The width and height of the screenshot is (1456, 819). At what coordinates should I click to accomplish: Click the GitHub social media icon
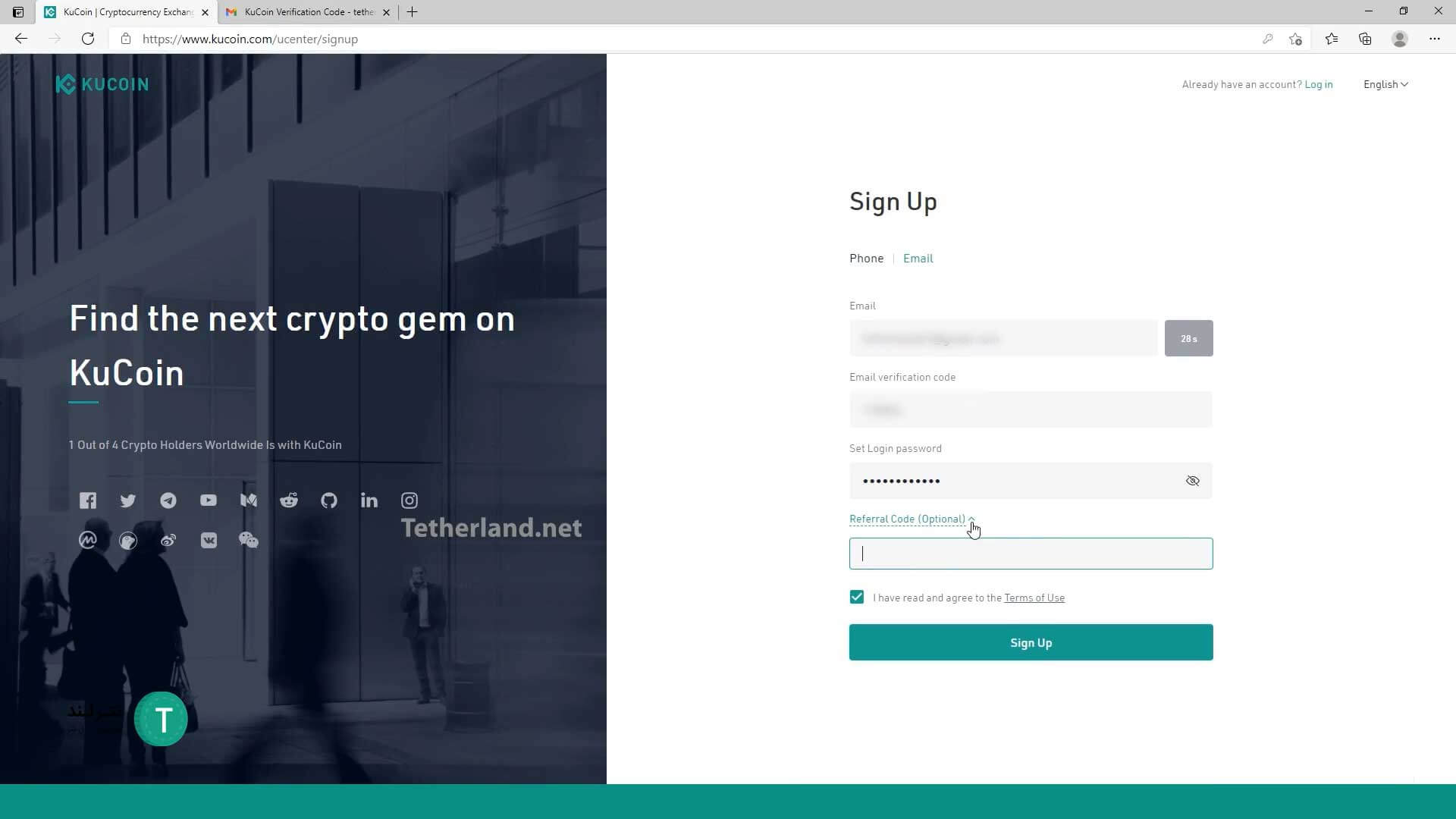coord(328,500)
